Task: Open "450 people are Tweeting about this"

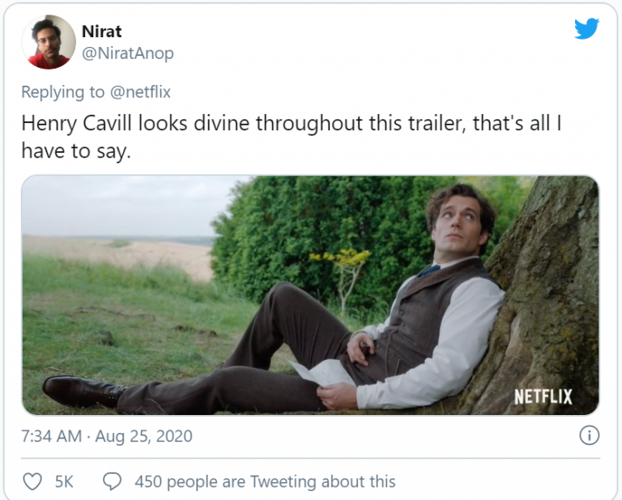Action: [x=265, y=481]
